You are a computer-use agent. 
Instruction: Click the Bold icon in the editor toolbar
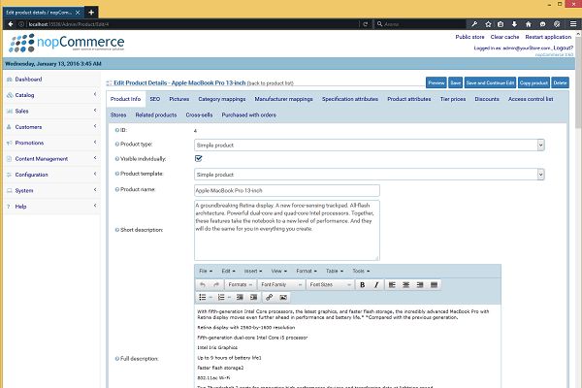click(362, 284)
